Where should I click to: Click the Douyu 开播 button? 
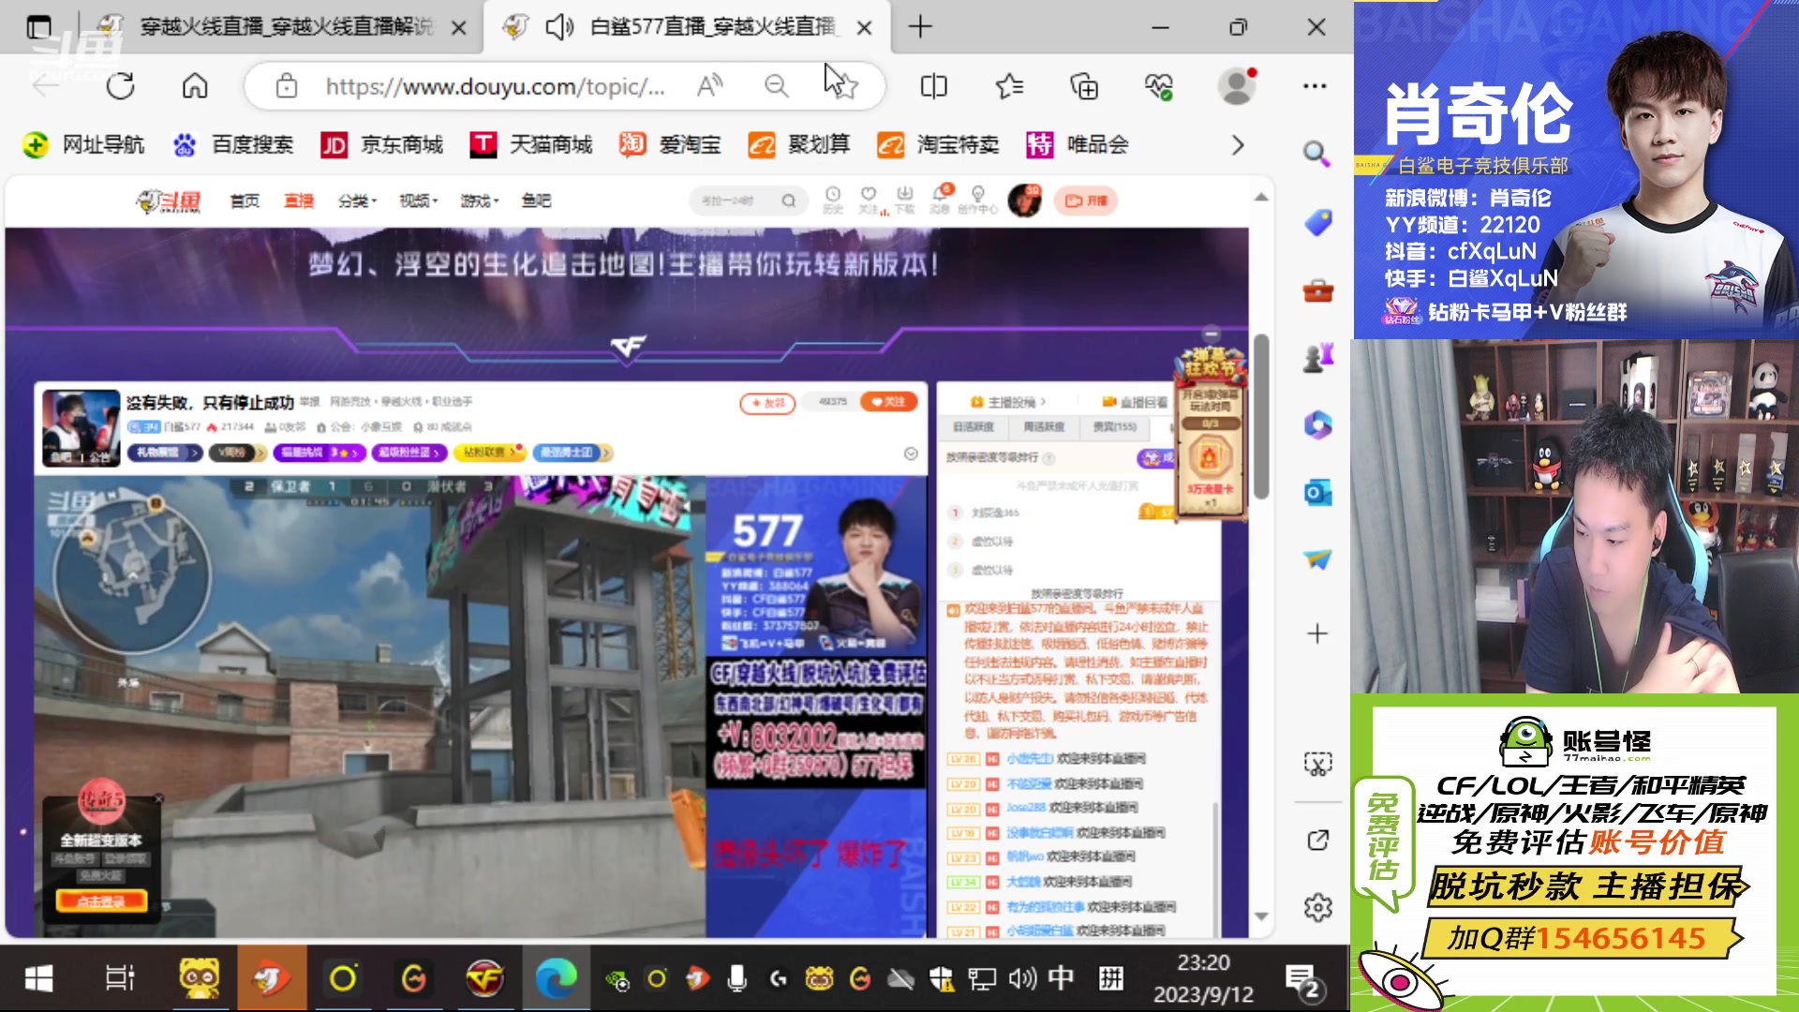point(1087,201)
